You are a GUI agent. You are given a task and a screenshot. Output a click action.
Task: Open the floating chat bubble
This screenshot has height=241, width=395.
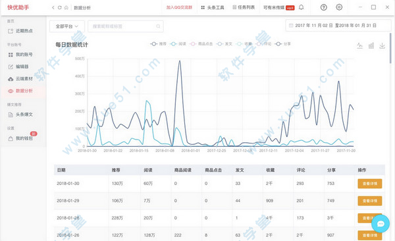[381, 224]
